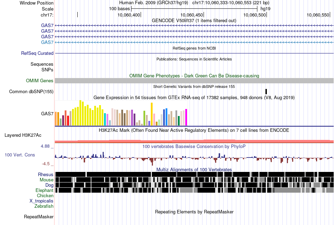This screenshot has height=225, width=334.
Task: Open the RefSeq genes from NCBI title
Action: click(194, 49)
